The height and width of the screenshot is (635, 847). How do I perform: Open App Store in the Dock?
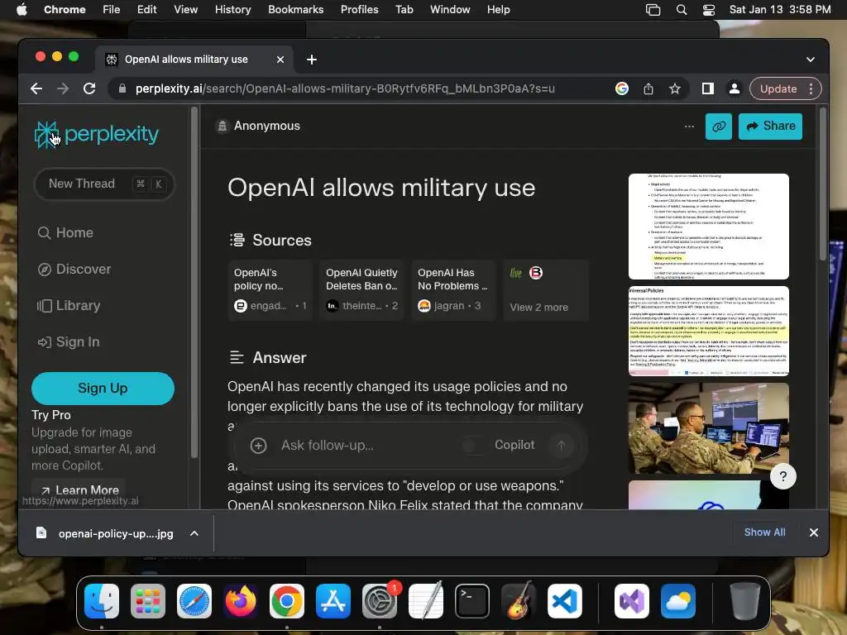coord(333,601)
